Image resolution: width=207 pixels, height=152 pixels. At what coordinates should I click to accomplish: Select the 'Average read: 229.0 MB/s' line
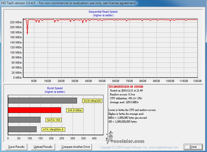point(124,102)
